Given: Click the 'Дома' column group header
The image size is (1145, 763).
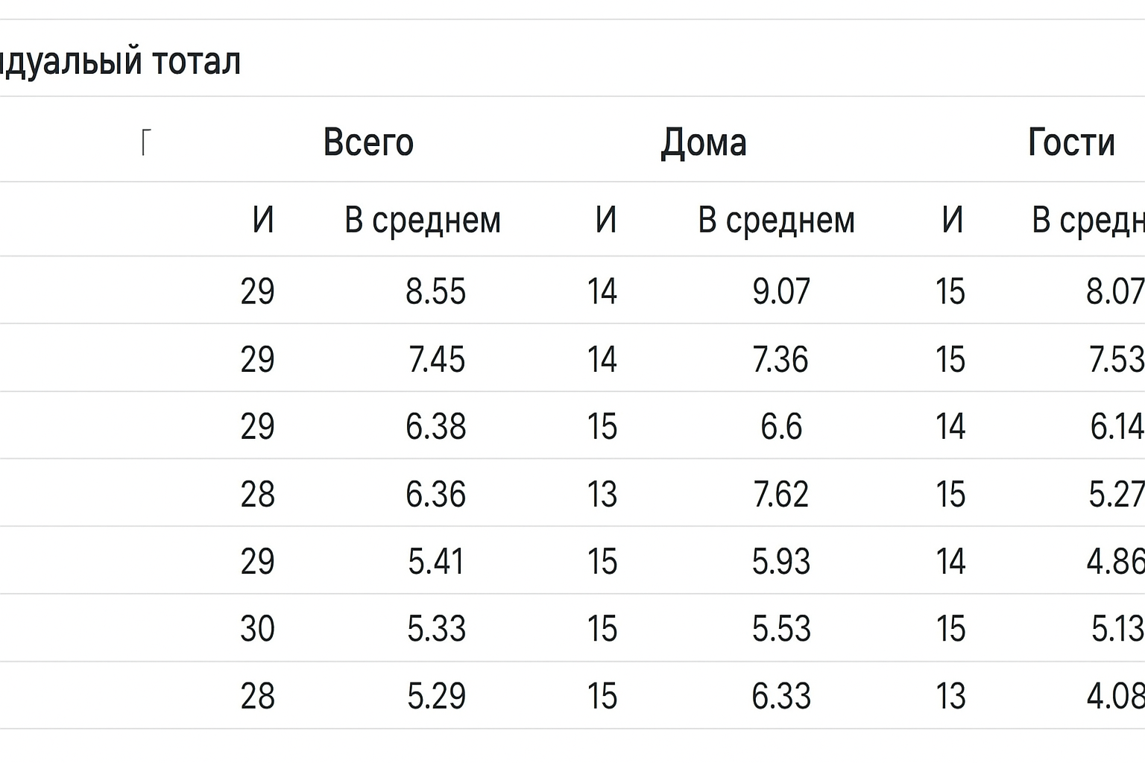Looking at the screenshot, I should pyautogui.click(x=703, y=142).
